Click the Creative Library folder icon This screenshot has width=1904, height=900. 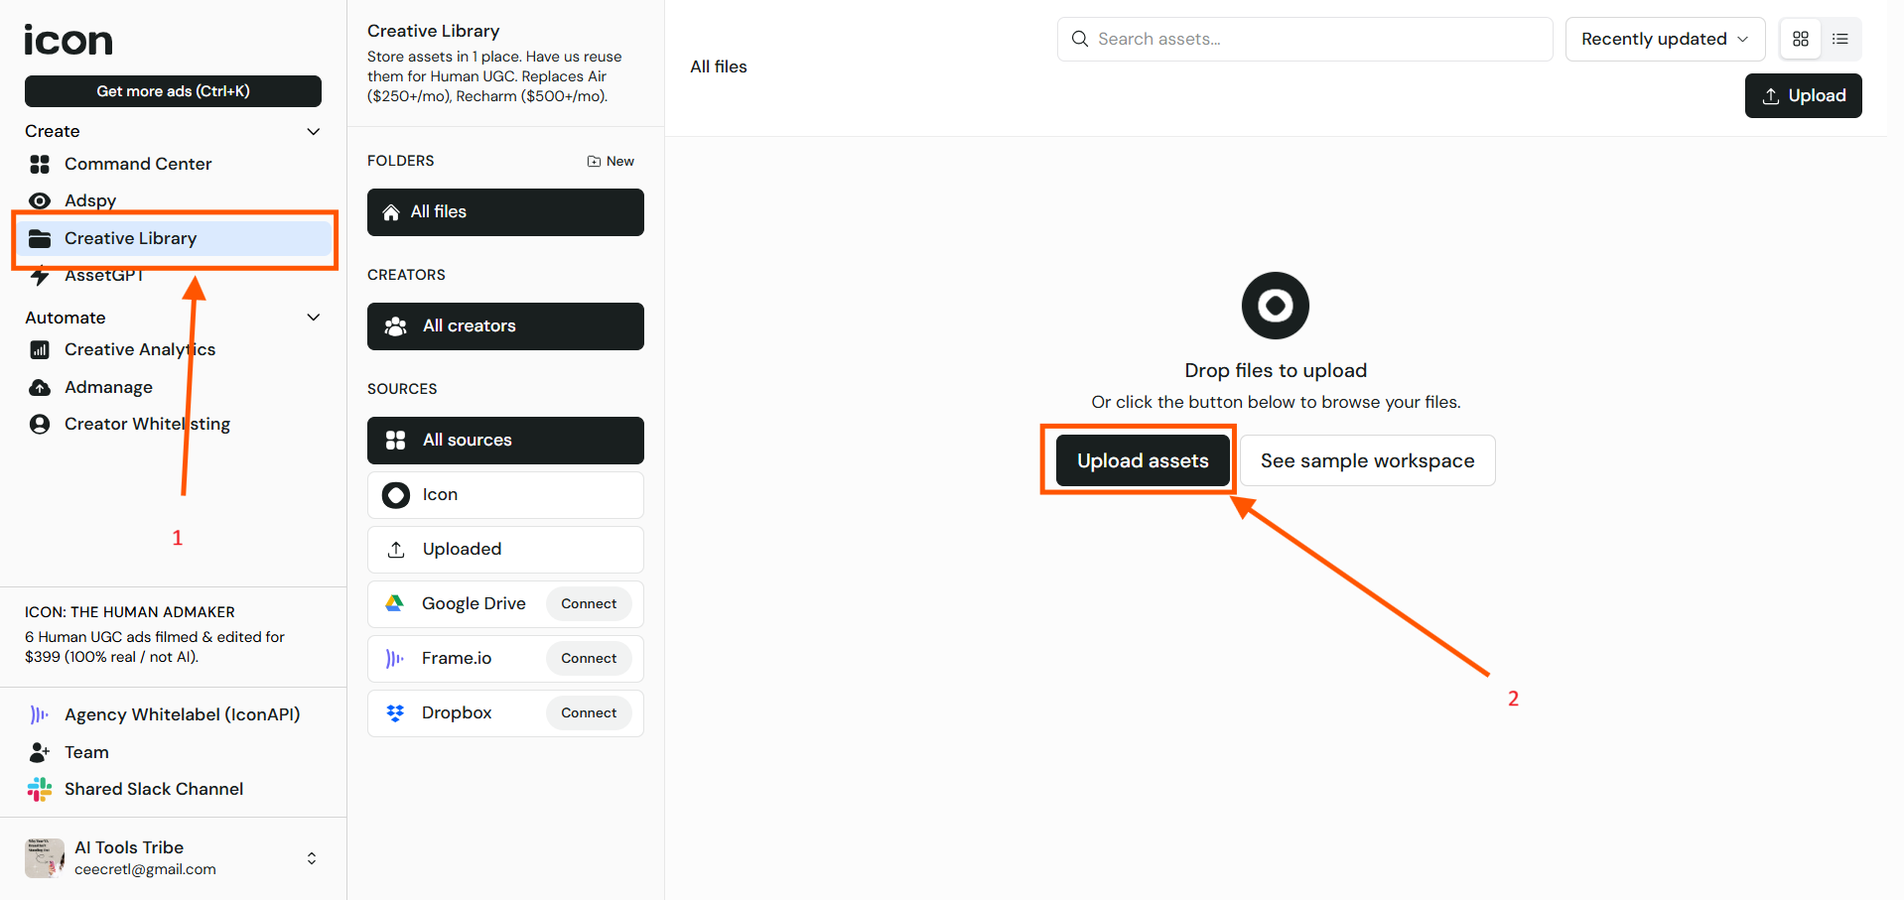coord(40,238)
